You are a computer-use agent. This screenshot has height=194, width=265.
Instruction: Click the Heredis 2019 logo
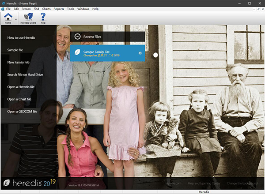pos(30,183)
